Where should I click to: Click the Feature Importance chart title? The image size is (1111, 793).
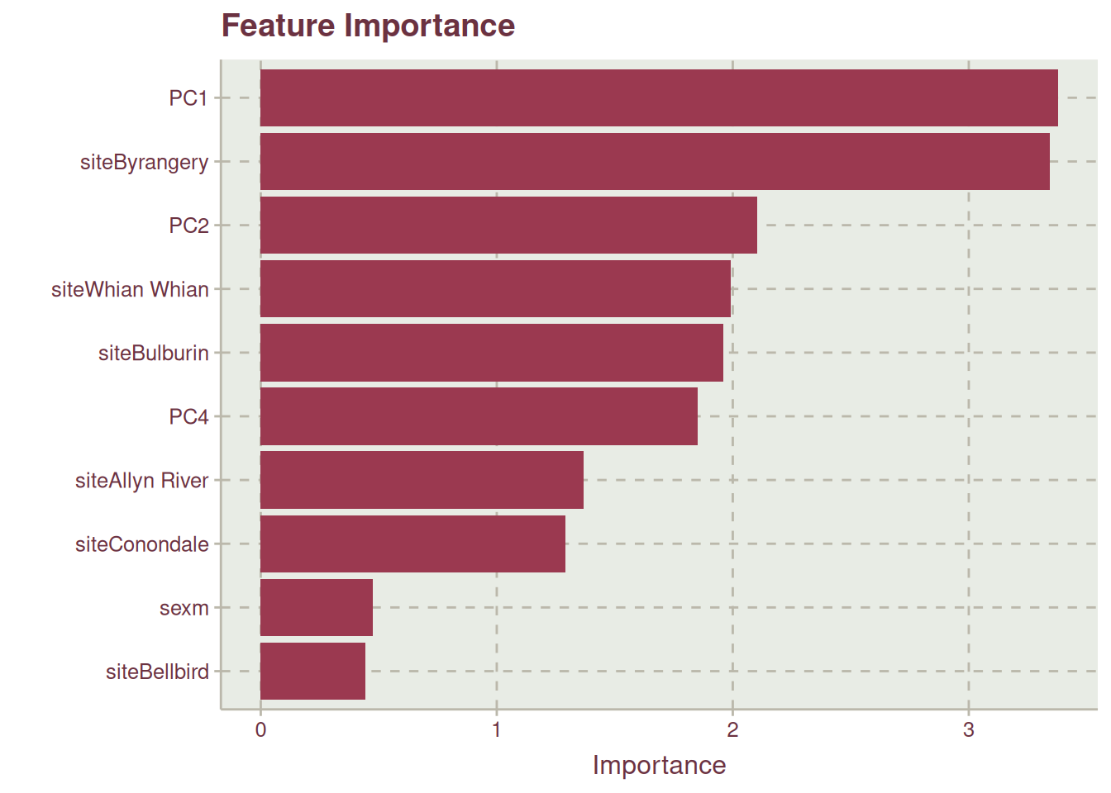click(368, 26)
